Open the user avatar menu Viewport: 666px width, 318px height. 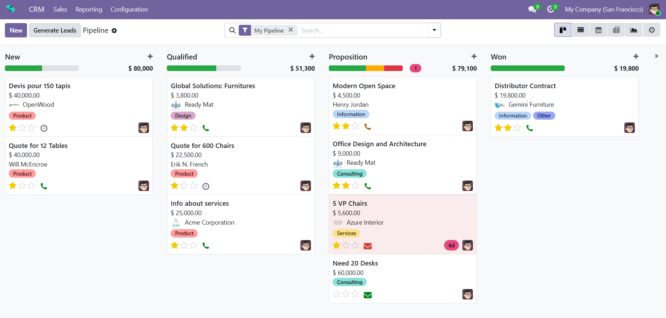(x=654, y=9)
